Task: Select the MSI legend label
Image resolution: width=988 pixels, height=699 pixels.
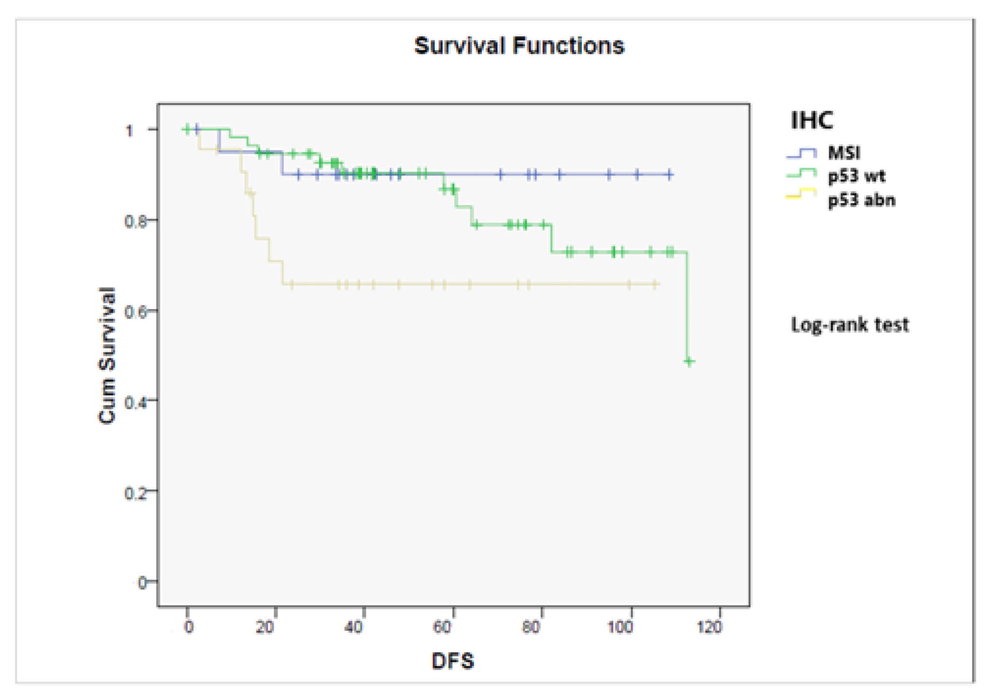Action: (844, 153)
